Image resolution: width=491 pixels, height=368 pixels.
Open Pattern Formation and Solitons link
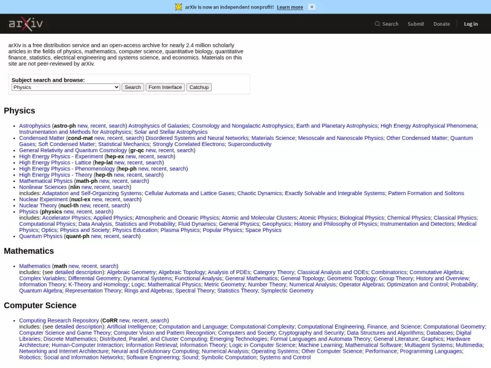coord(426,193)
